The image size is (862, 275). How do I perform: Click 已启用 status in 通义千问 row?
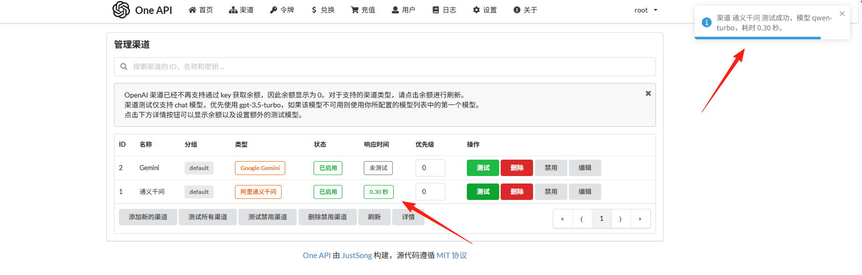(x=328, y=192)
